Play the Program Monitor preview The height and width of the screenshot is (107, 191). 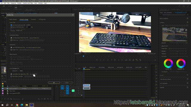[115, 60]
